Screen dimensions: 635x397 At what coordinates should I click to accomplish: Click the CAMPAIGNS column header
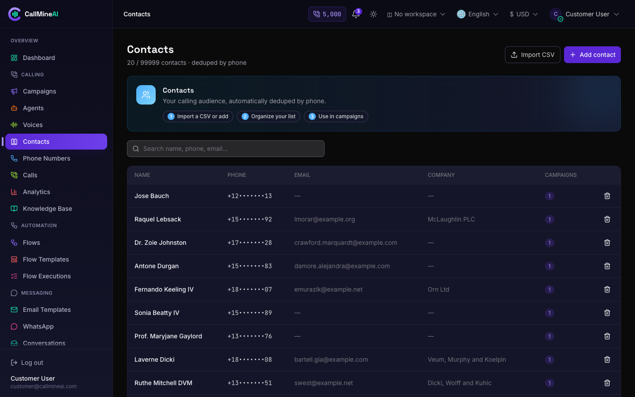click(x=561, y=175)
